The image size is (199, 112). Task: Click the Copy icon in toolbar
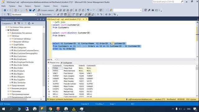[80, 10]
